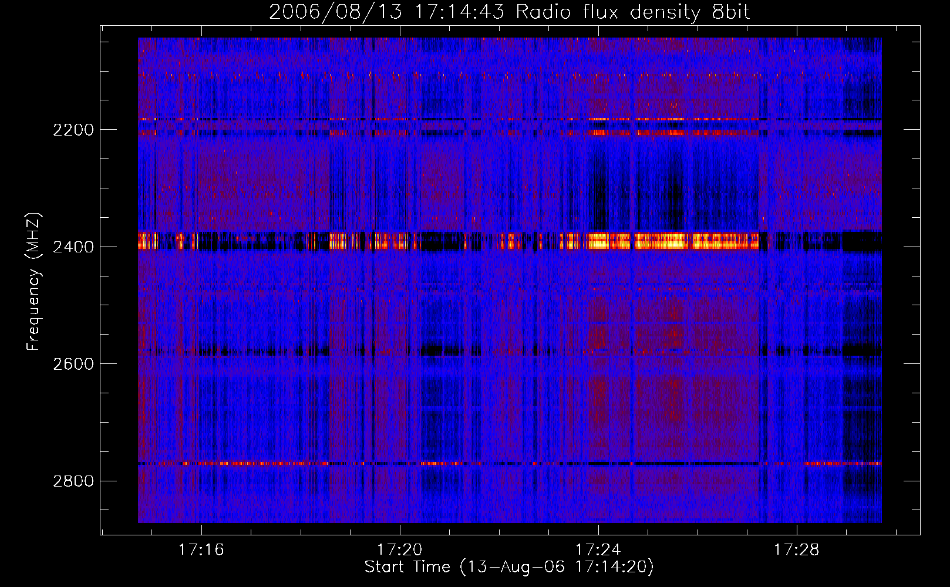Click the plot title '2006/08/13 17:14:43 Radio flux density 8bit'

pos(509,12)
